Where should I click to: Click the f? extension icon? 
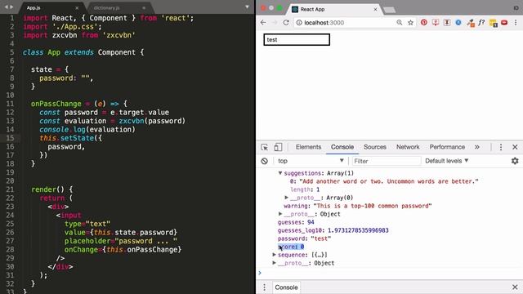pos(481,22)
